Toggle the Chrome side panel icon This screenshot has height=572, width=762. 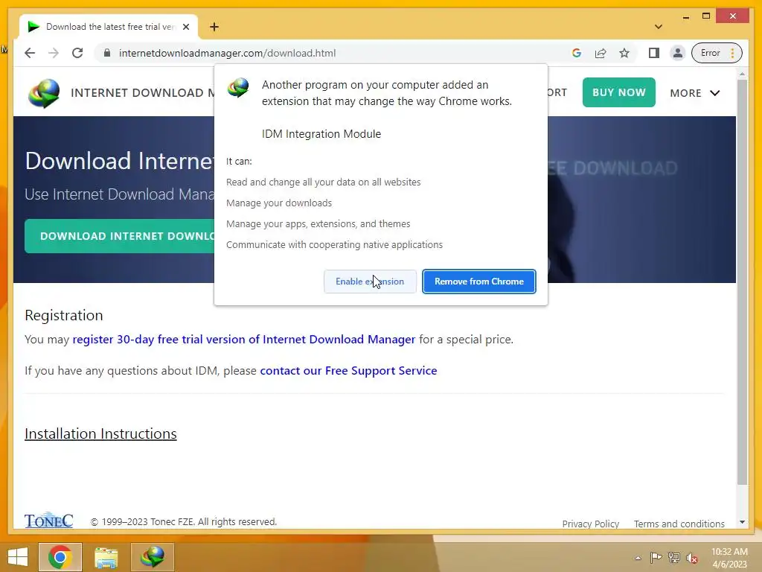[x=654, y=53]
